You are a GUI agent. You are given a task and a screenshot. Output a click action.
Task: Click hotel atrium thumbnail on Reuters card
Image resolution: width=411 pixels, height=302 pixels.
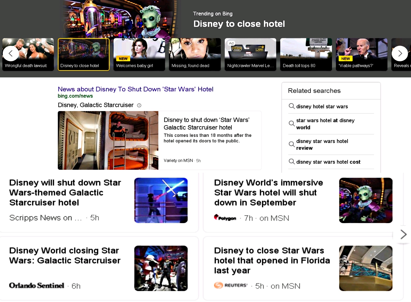[x=366, y=268]
